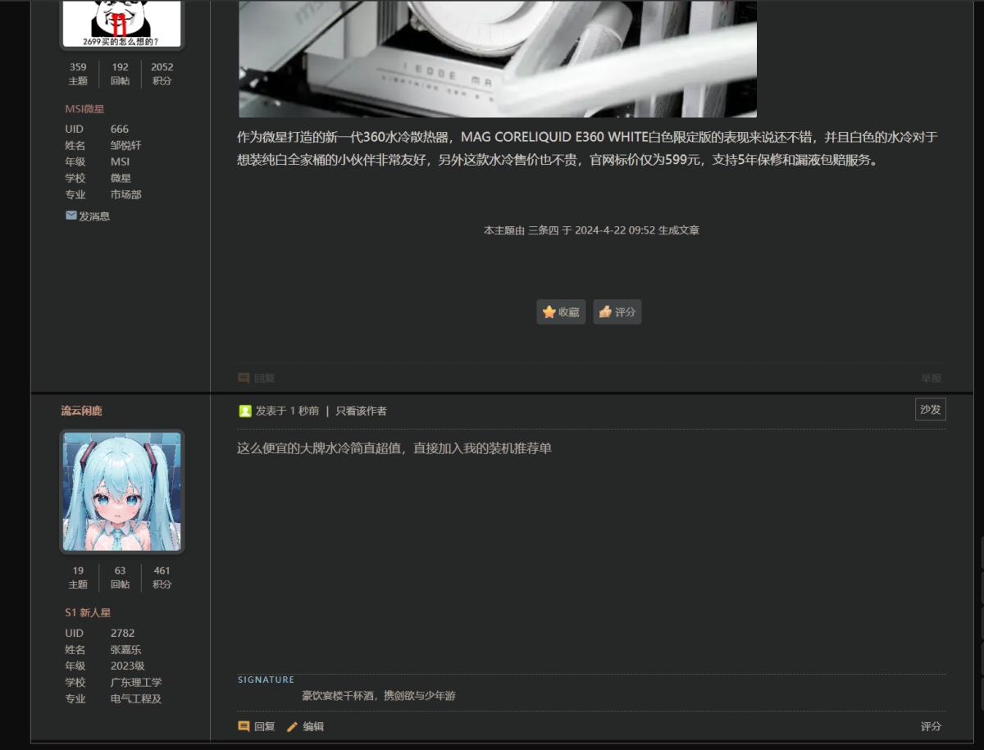Image resolution: width=984 pixels, height=750 pixels.
Task: Click the green user icon beside 发表于
Action: tap(244, 411)
